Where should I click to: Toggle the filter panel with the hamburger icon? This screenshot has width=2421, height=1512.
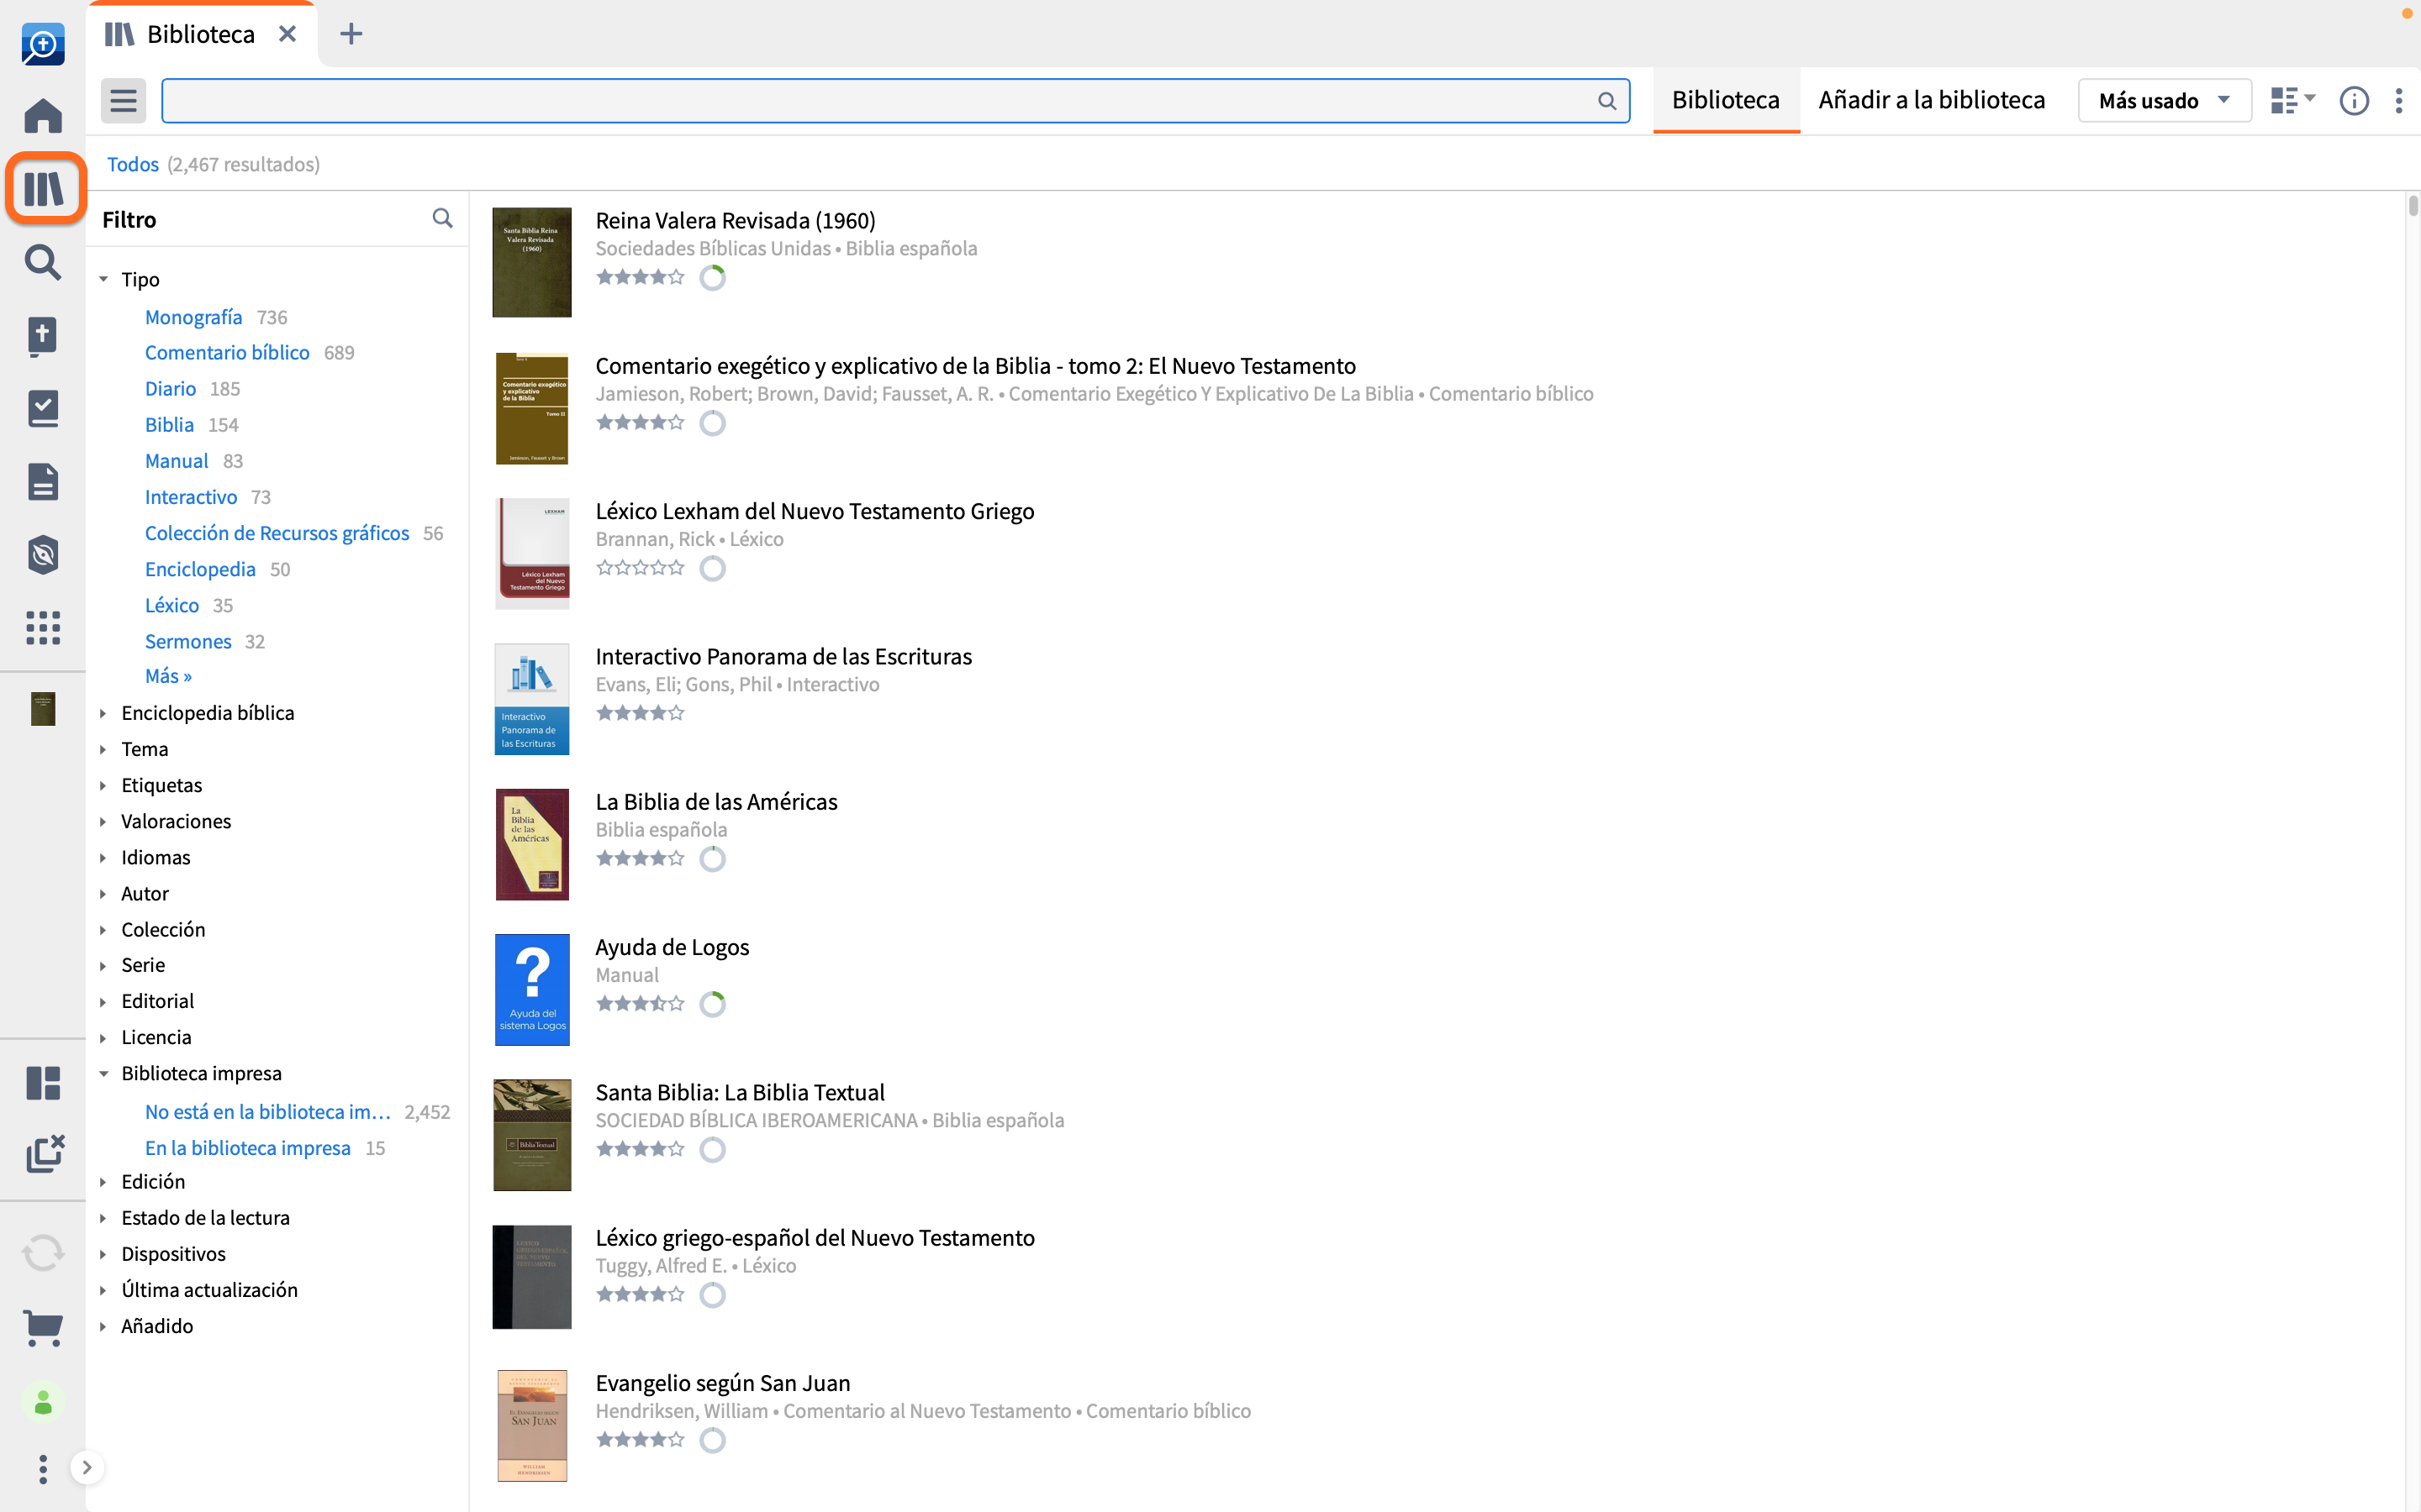click(123, 100)
